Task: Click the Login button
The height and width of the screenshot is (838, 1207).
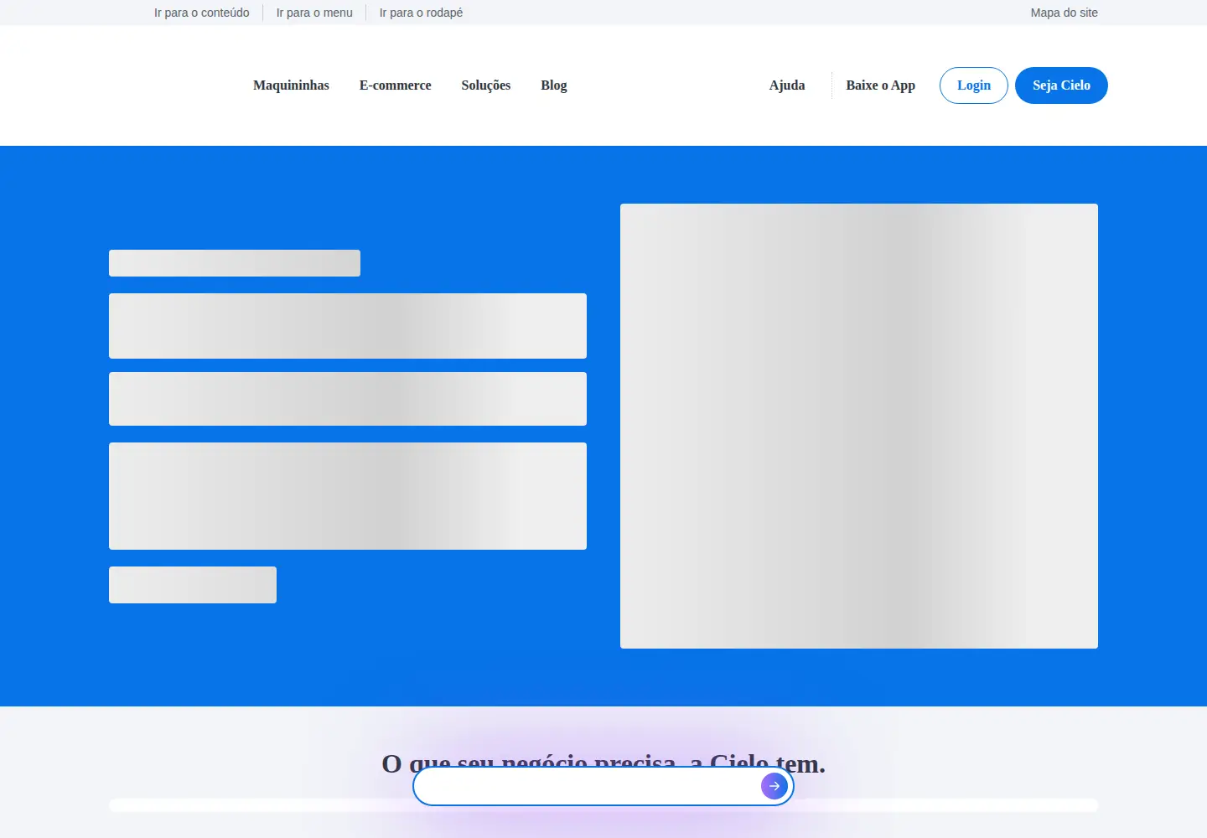Action: 974,85
